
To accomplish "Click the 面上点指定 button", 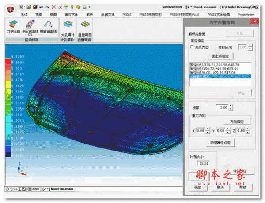I will tap(220, 56).
